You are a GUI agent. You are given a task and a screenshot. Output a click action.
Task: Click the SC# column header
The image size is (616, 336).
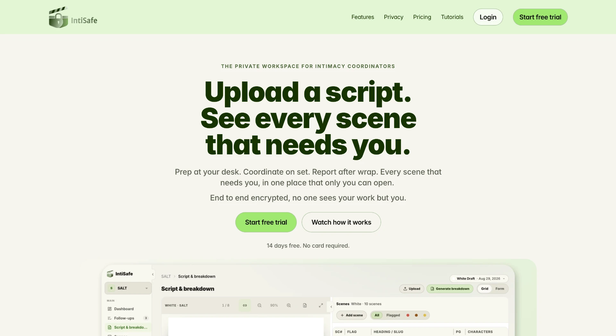338,332
